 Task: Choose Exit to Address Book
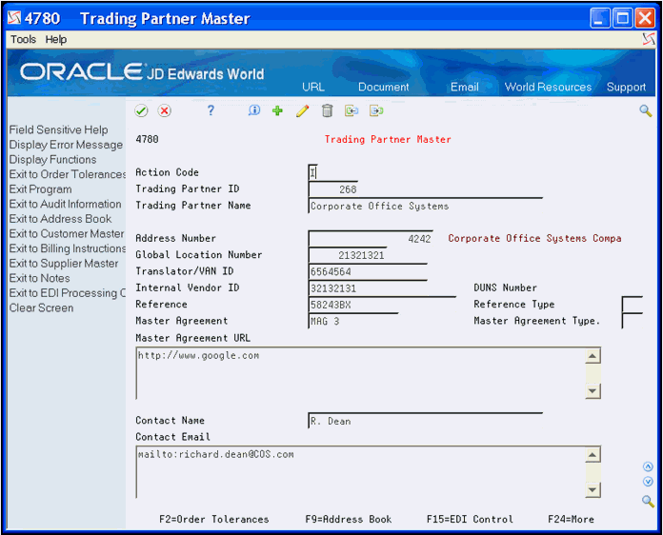[60, 219]
